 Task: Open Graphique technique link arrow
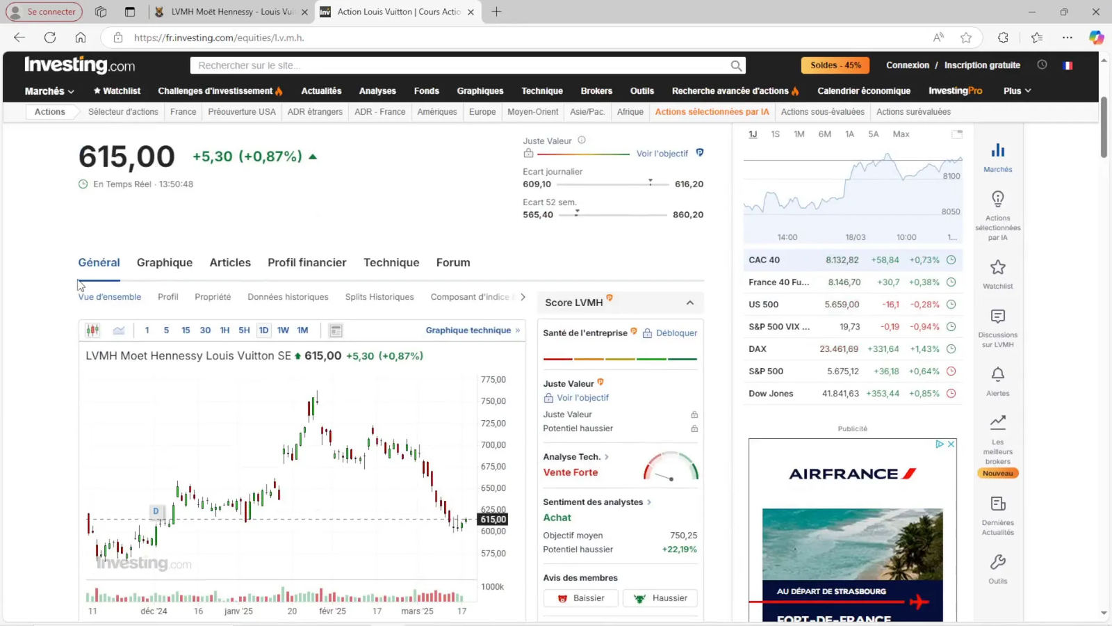point(518,330)
